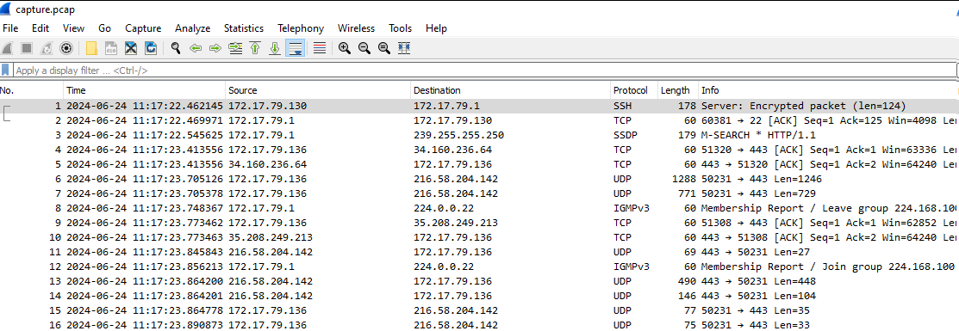
Task: Open the display filter bookmarks icon
Action: (5, 70)
